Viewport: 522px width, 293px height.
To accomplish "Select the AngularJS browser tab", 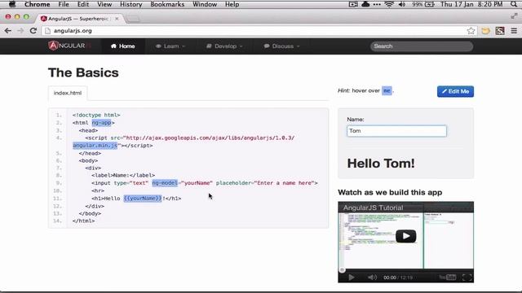I will [78, 19].
